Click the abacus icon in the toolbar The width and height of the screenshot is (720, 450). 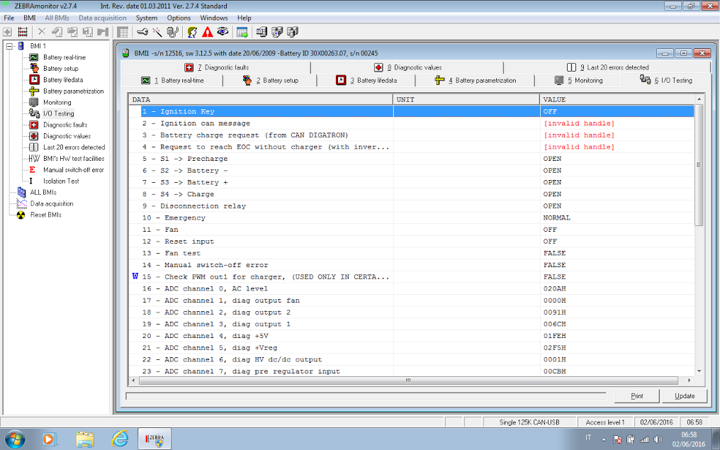click(22, 32)
